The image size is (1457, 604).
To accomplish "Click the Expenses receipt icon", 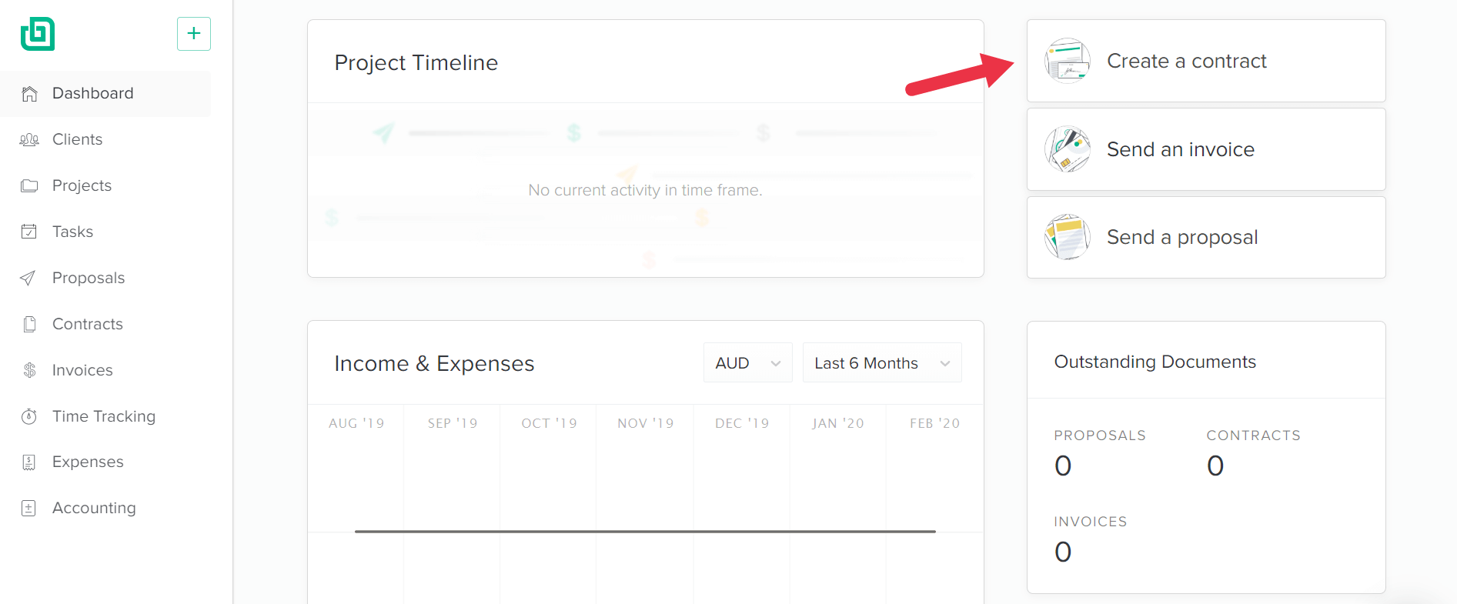I will pyautogui.click(x=29, y=462).
